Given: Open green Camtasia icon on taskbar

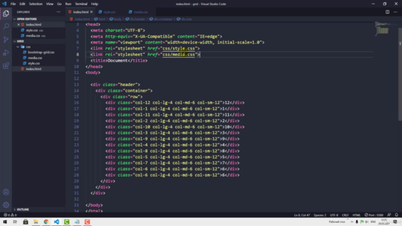Looking at the screenshot, I should 67,222.
